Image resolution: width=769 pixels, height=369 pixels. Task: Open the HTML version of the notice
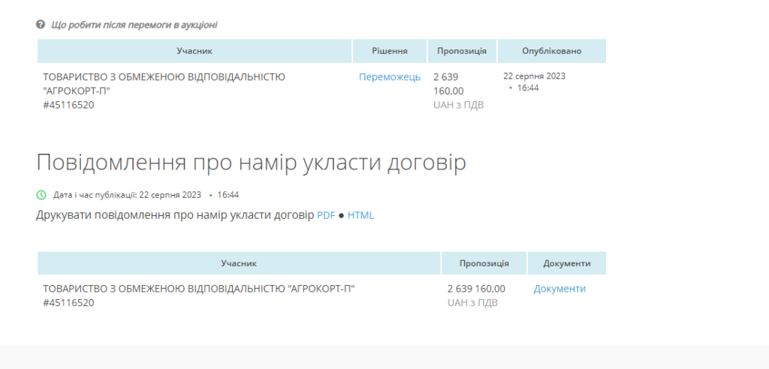[x=360, y=215]
